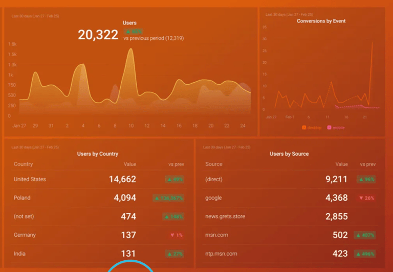Image resolution: width=393 pixels, height=272 pixels.
Task: Select the news.grets.store source row
Action: (x=290, y=216)
